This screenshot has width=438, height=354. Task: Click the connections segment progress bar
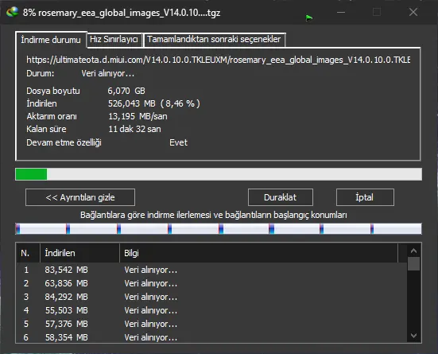[219, 229]
